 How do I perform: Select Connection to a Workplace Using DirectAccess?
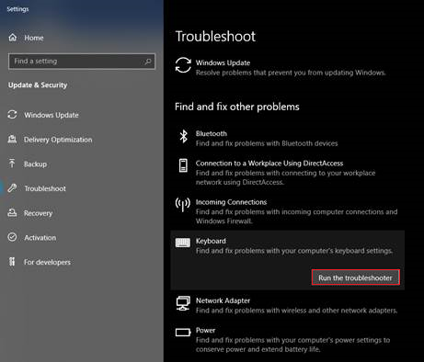coord(269,164)
